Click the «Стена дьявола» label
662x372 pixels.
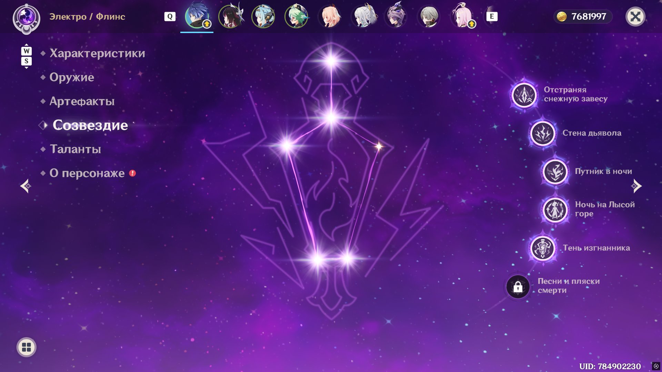[x=592, y=133]
